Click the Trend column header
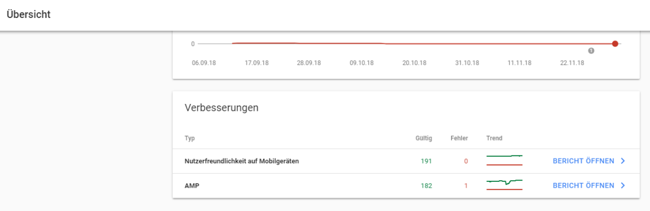650x211 pixels. 495,139
